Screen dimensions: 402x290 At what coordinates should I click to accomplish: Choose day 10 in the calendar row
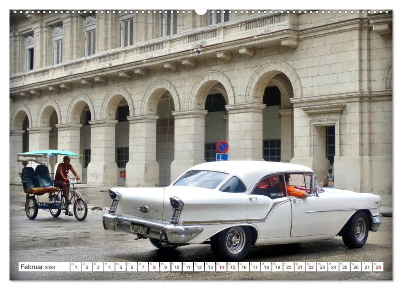(176, 267)
